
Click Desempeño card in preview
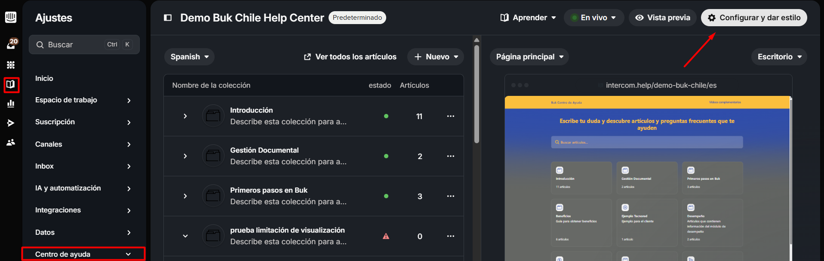pyautogui.click(x=712, y=223)
